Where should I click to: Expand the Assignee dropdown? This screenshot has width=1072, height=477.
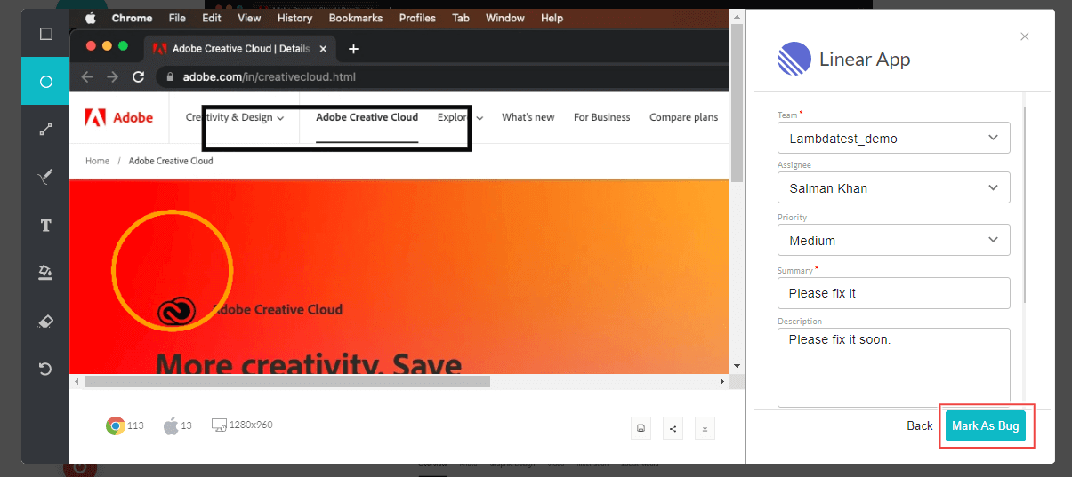(893, 188)
